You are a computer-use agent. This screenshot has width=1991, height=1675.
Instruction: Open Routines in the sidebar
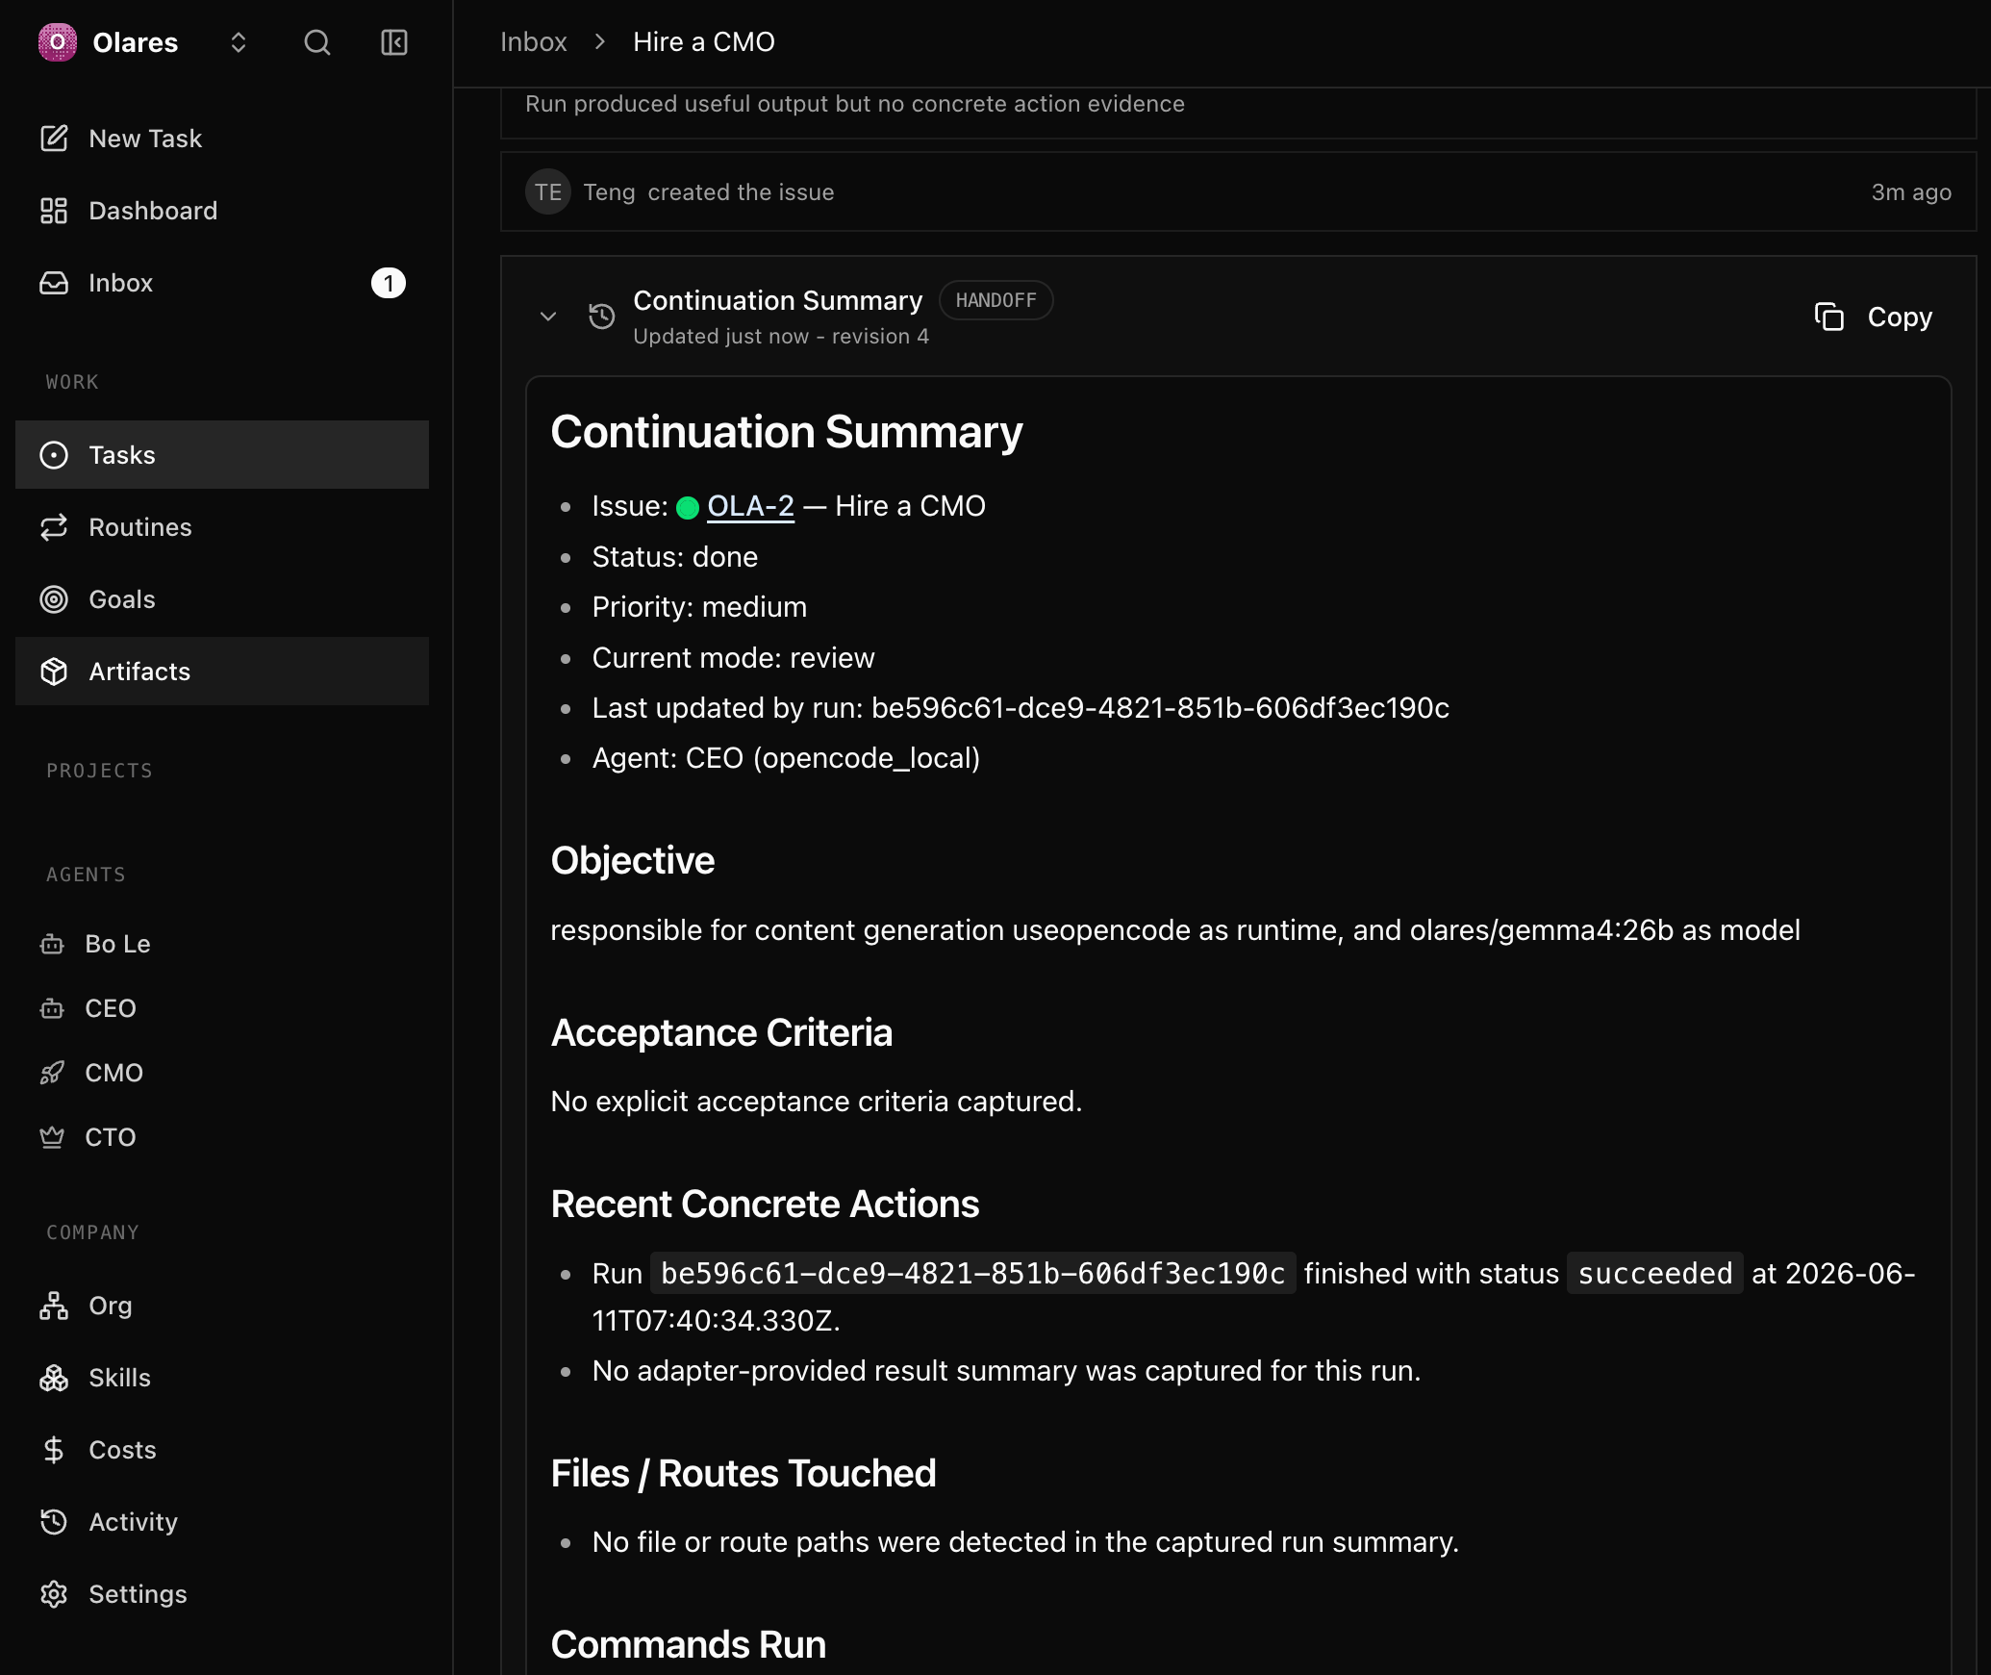222,527
